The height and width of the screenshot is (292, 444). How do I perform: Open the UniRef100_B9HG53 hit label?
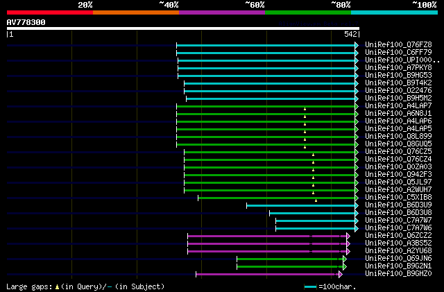pos(398,76)
